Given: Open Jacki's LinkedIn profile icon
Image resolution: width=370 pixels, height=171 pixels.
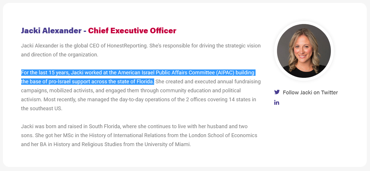Looking at the screenshot, I should click(277, 102).
